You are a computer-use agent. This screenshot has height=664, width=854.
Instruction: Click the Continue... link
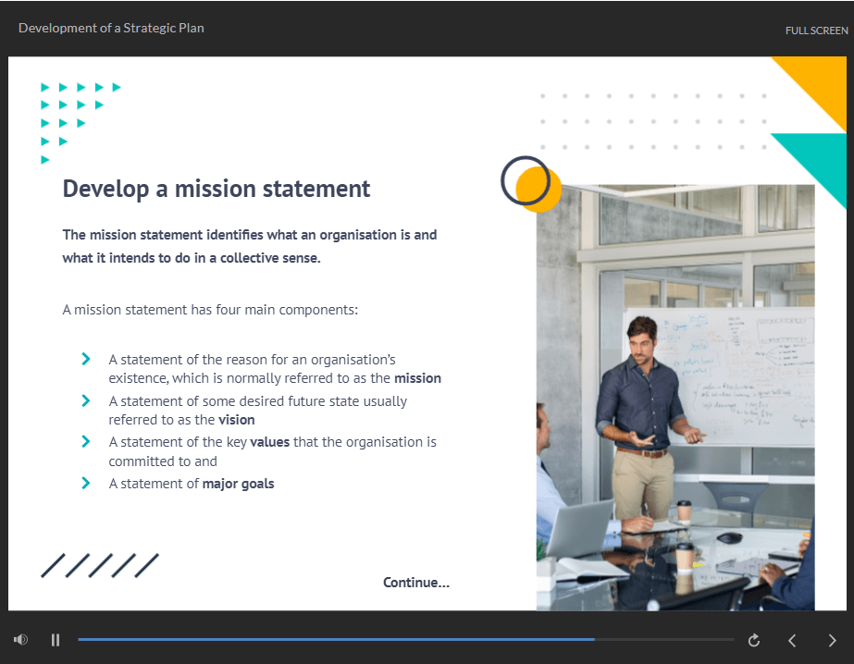click(x=415, y=583)
